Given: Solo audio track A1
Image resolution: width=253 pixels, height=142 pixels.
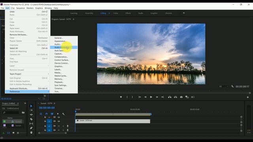Looking at the screenshot, I should coord(63,126).
